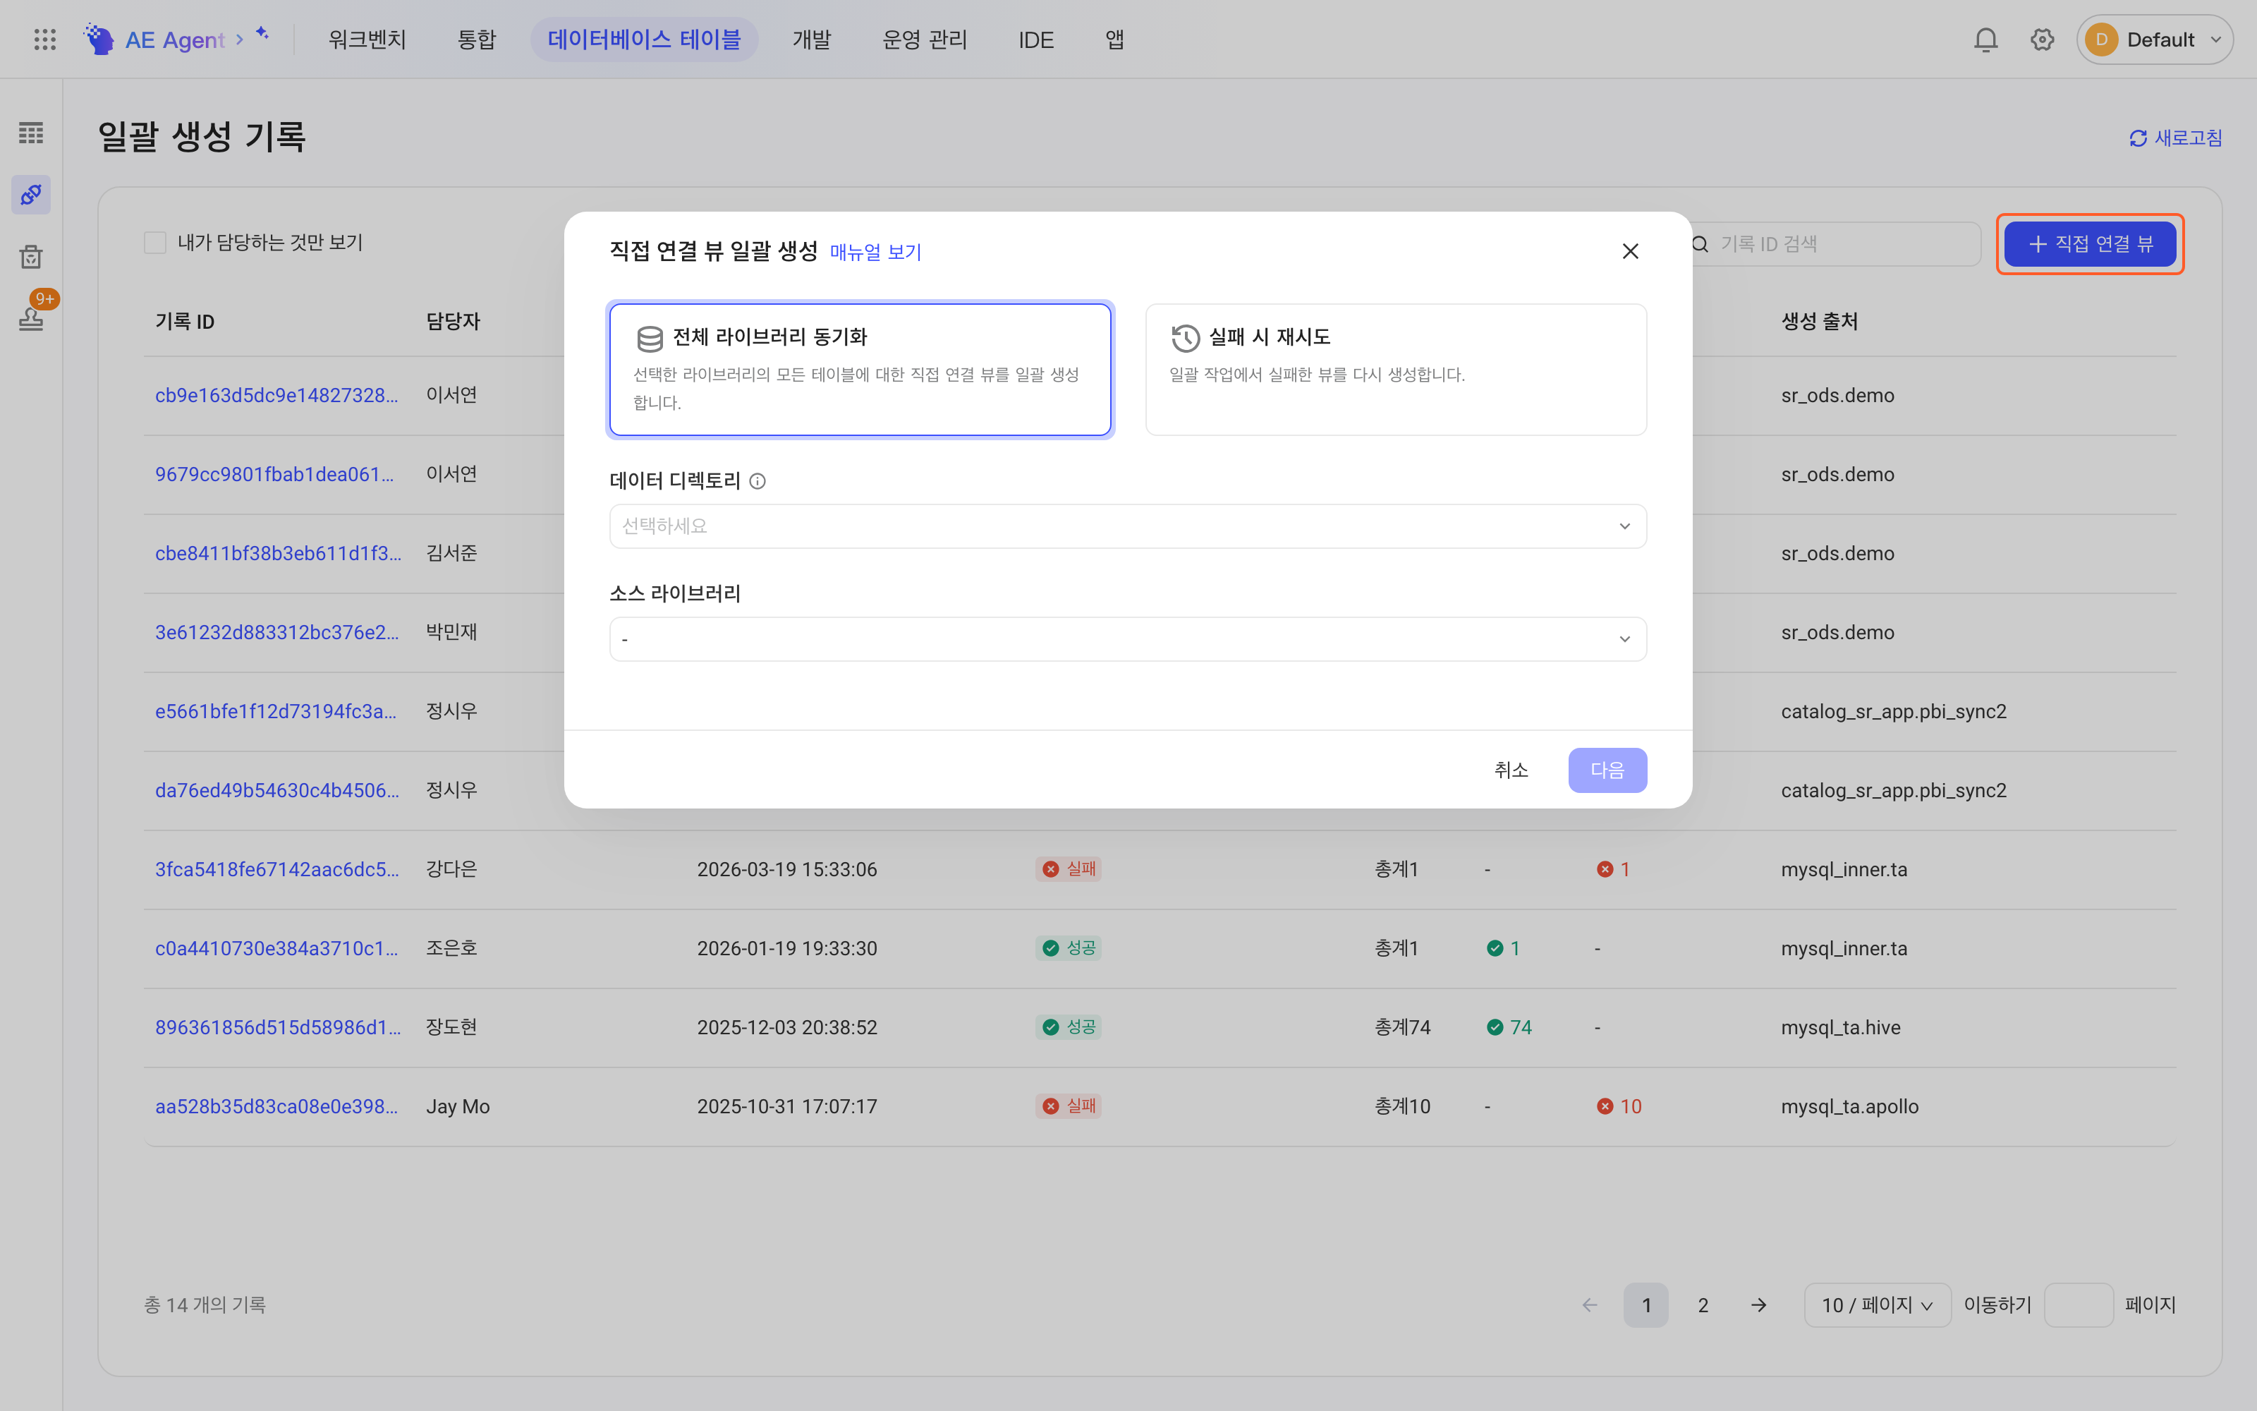Close the 직접 연결 뷰 일괄 생성 dialog

[x=1630, y=251]
